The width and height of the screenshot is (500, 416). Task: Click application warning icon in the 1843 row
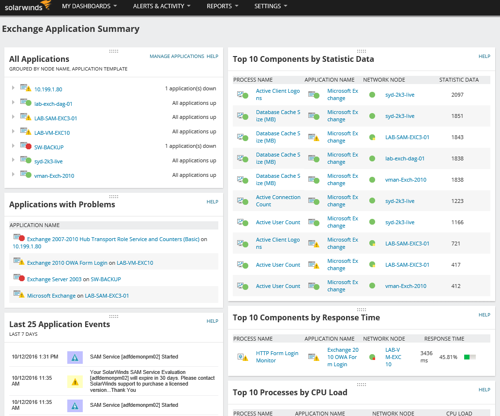pyautogui.click(x=314, y=138)
